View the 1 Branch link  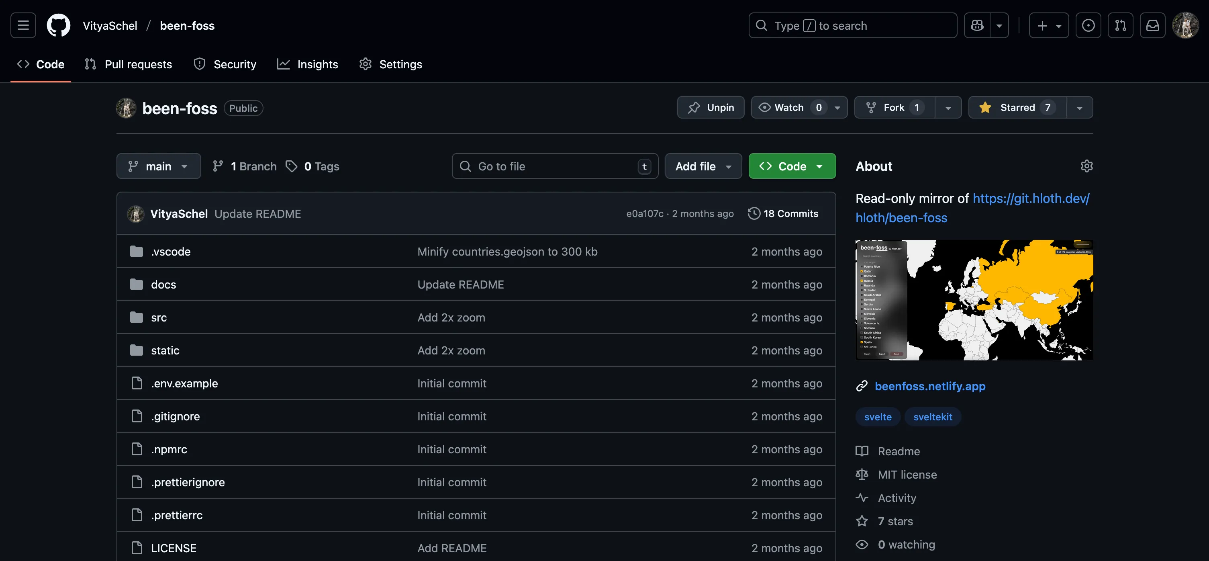245,166
